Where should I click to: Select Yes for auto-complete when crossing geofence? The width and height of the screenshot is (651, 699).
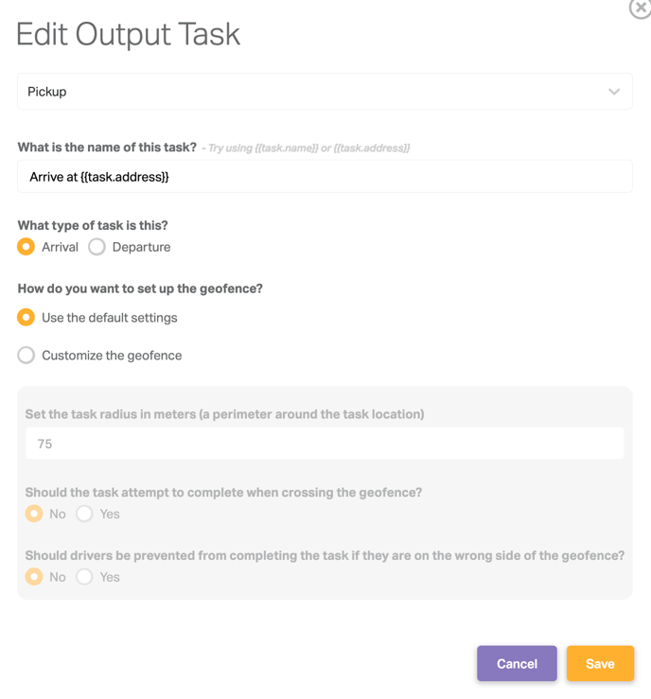tap(84, 514)
